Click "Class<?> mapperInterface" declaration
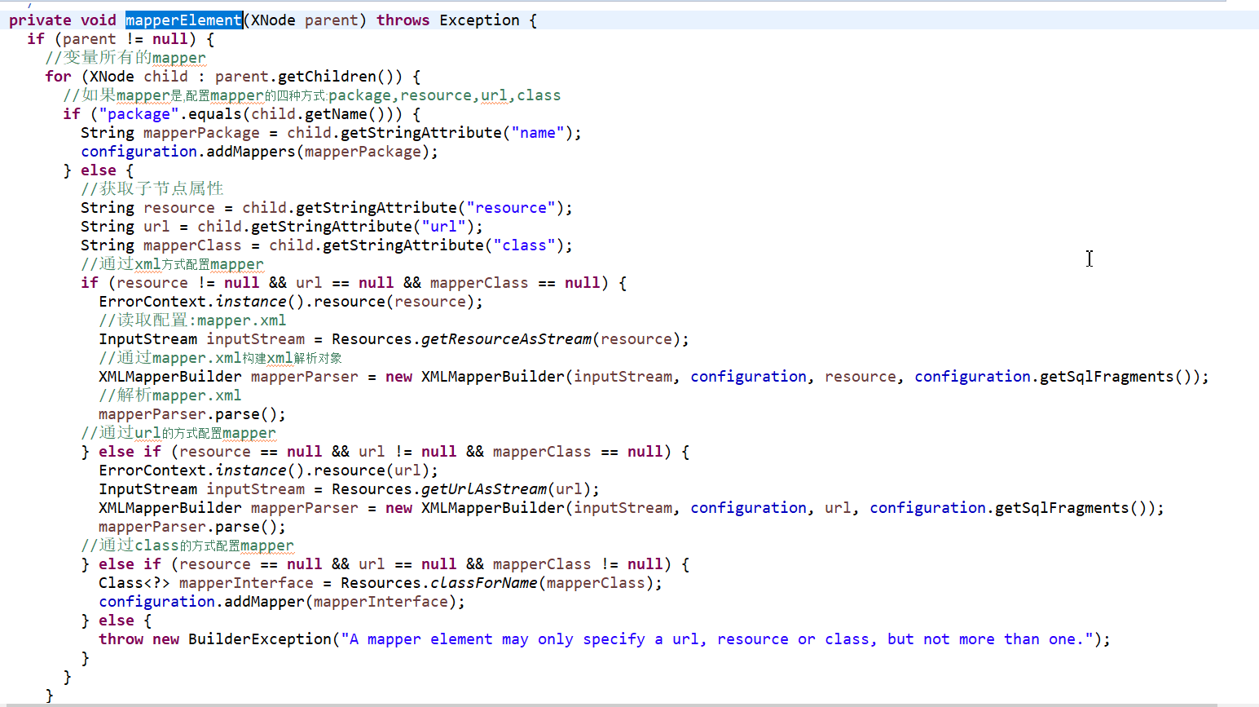The image size is (1259, 707). (206, 583)
